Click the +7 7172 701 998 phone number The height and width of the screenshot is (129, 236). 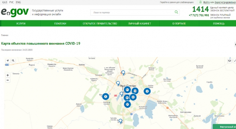click(x=199, y=15)
